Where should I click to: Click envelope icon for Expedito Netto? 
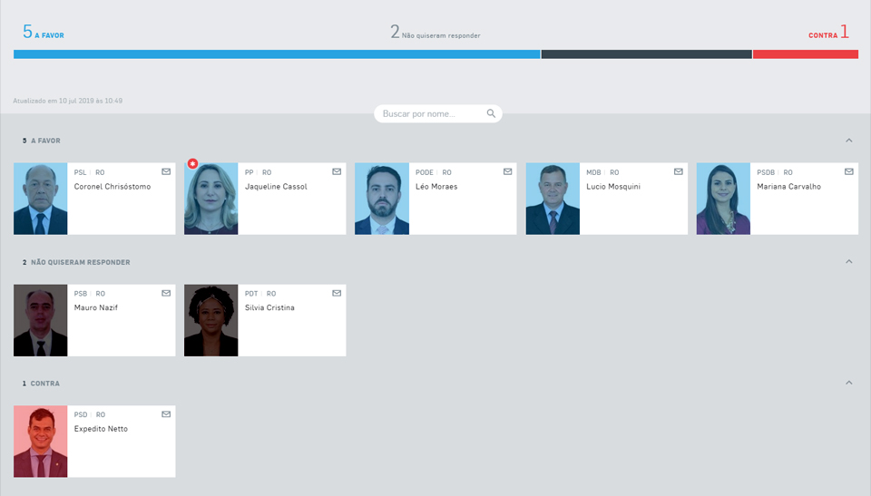coord(166,414)
